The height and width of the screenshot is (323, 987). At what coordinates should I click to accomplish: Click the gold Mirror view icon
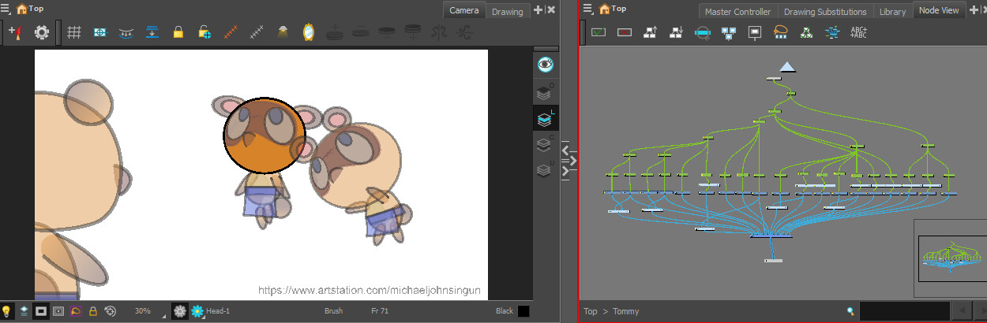click(309, 33)
